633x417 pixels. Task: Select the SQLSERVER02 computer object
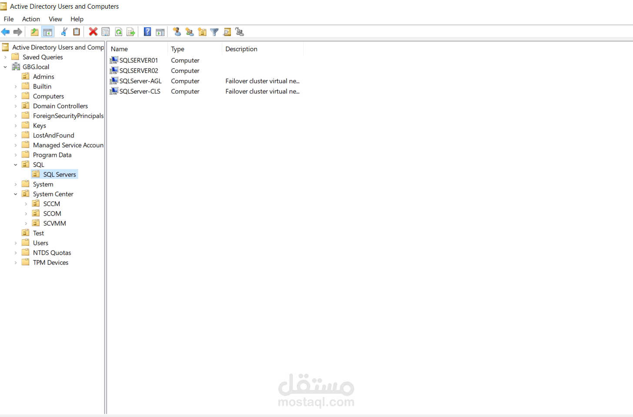[x=139, y=71]
